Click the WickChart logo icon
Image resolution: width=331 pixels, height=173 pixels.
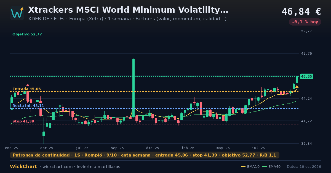17,13
